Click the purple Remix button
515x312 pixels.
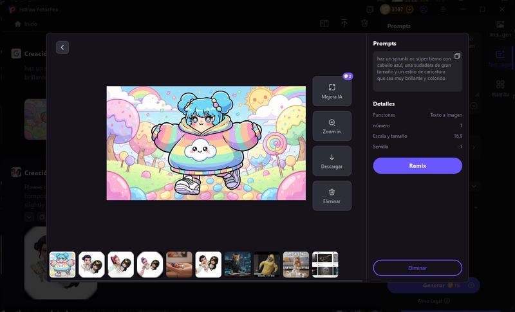(417, 165)
